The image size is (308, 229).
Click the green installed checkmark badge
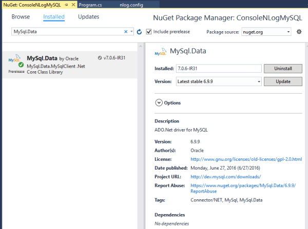(x=21, y=65)
